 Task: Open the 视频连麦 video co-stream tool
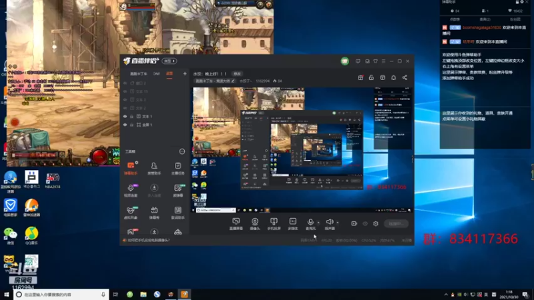point(130,191)
